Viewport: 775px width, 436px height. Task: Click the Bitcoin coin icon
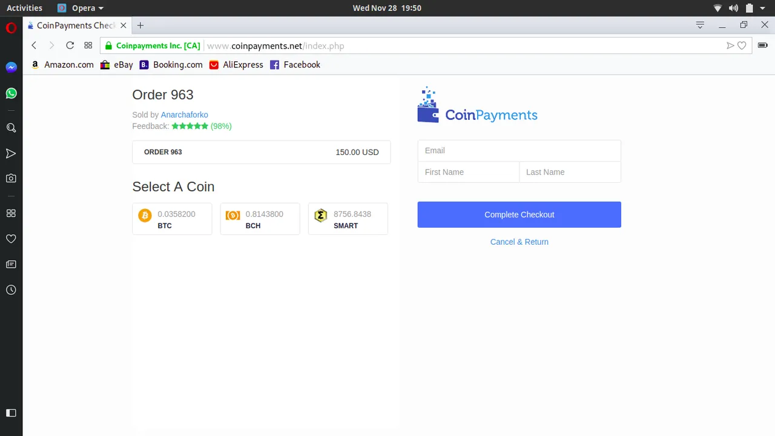click(145, 215)
